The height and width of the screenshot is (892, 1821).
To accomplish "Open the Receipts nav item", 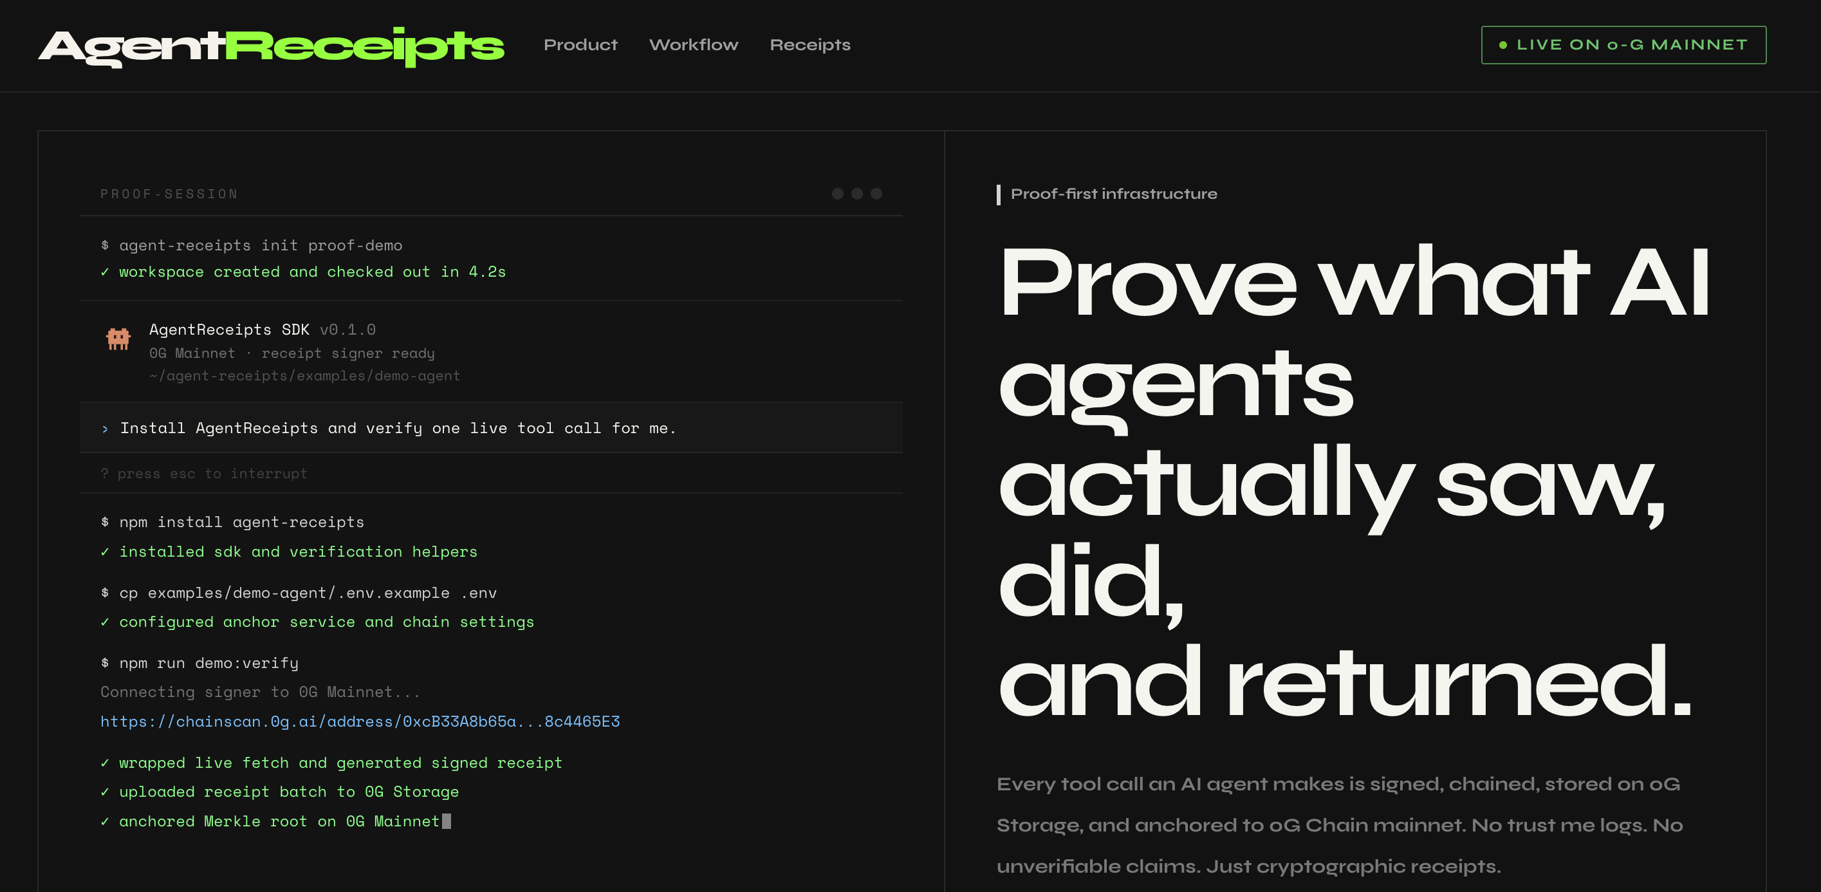I will [x=810, y=45].
